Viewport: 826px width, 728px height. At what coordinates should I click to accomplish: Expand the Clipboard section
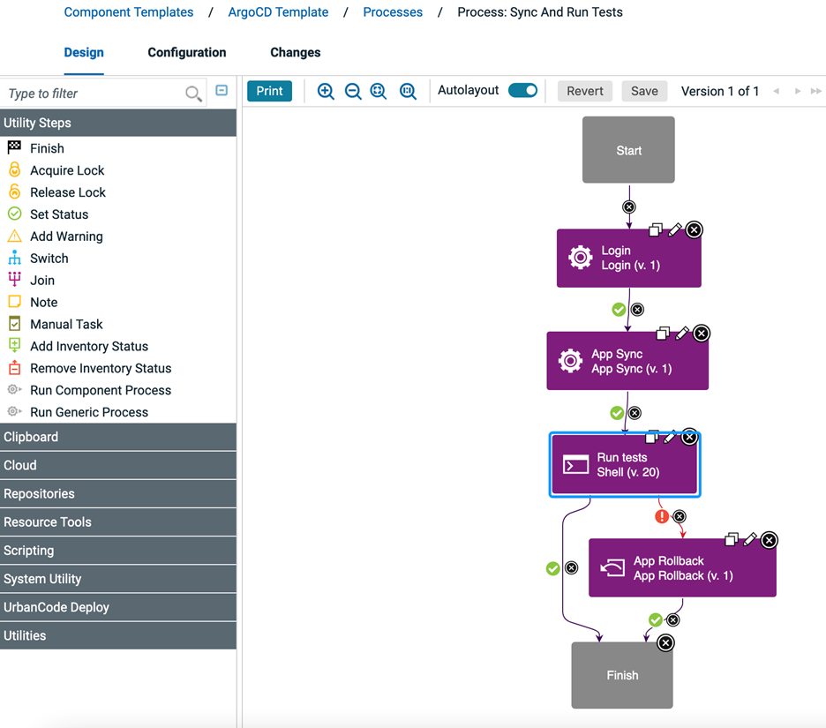pos(118,437)
